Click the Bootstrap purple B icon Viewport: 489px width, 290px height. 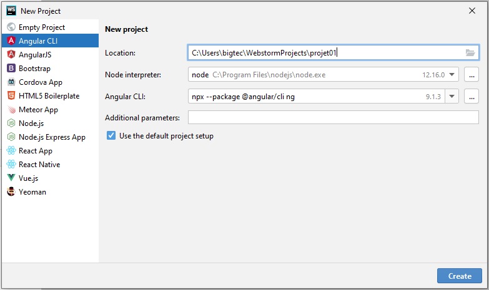pyautogui.click(x=11, y=68)
